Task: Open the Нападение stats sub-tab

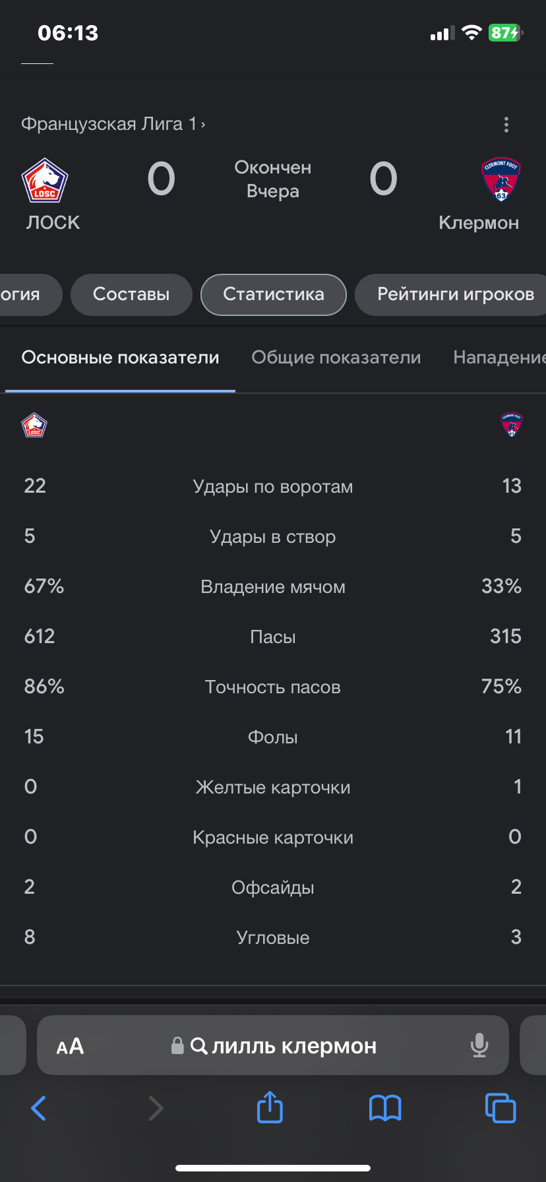Action: [x=499, y=358]
